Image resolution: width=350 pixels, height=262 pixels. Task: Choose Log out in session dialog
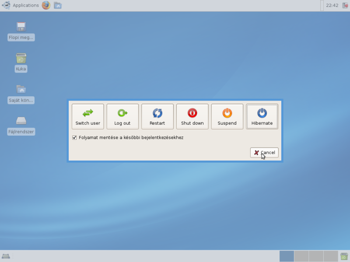pos(122,116)
